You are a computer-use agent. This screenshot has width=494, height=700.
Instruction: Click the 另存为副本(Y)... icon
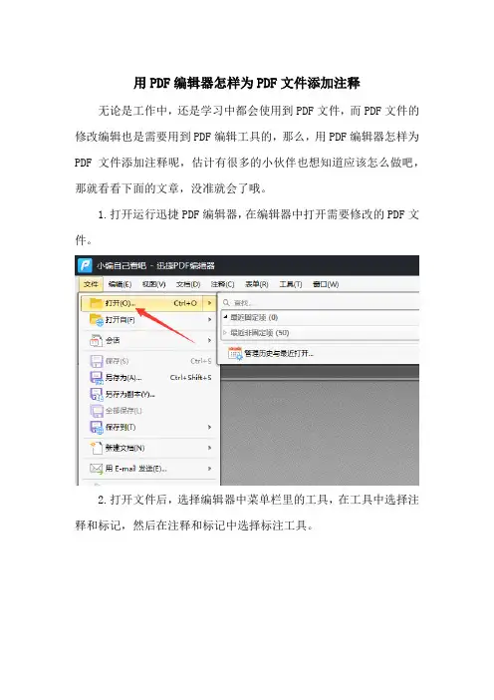(x=97, y=394)
